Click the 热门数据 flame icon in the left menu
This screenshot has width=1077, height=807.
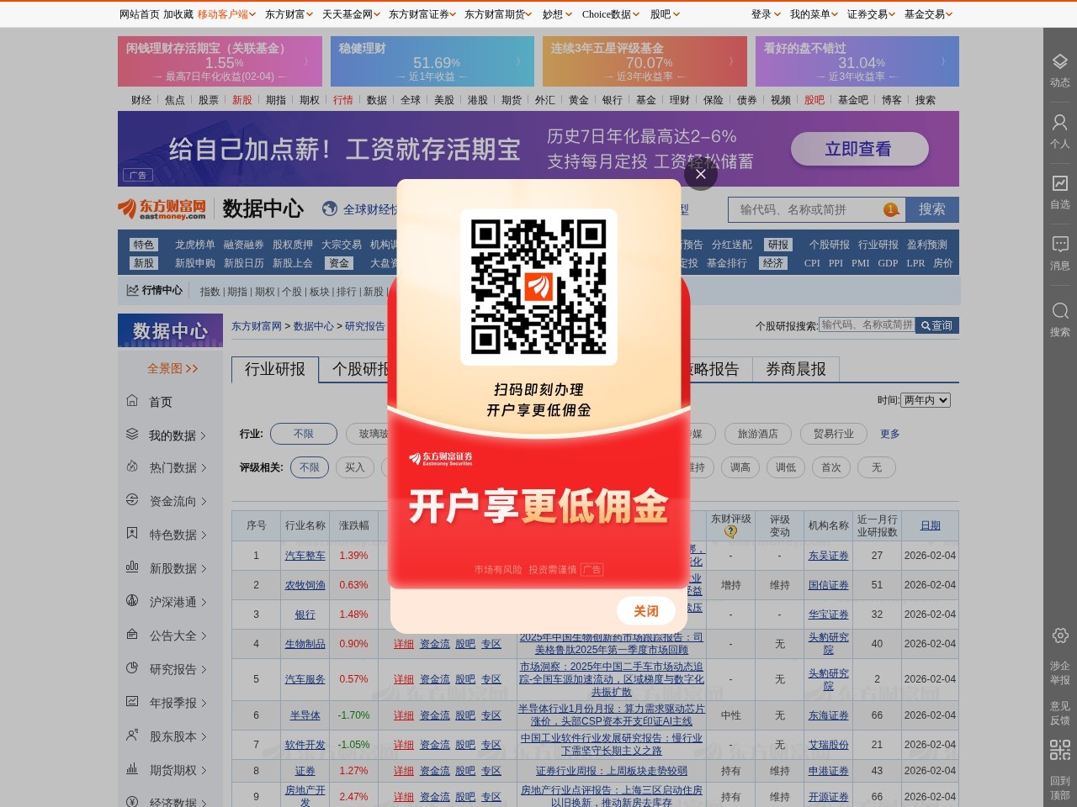point(132,467)
